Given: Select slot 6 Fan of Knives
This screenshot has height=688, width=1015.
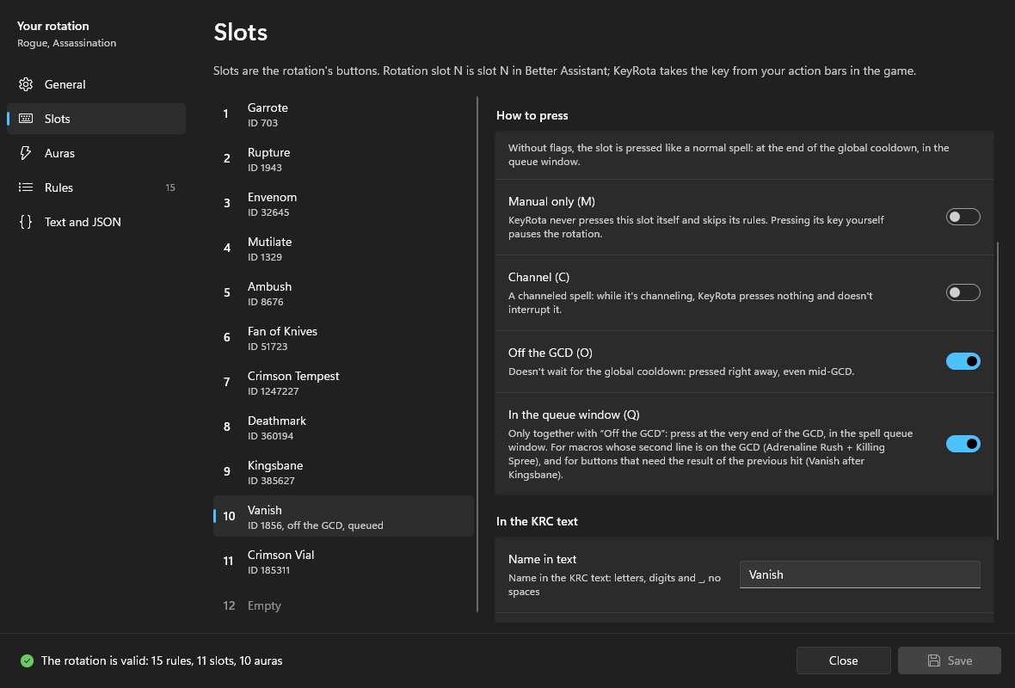Looking at the screenshot, I should coord(344,338).
